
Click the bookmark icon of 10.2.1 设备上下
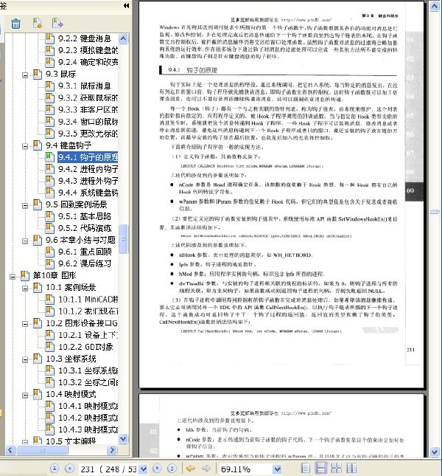(49, 335)
